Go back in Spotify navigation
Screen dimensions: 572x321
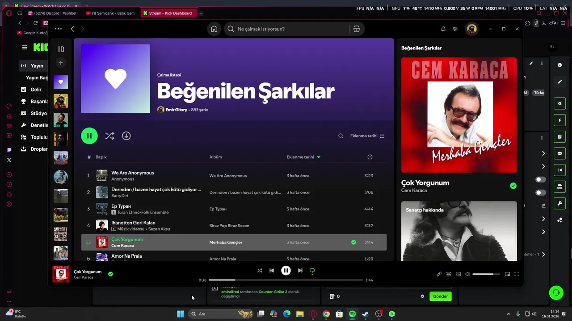[x=72, y=29]
